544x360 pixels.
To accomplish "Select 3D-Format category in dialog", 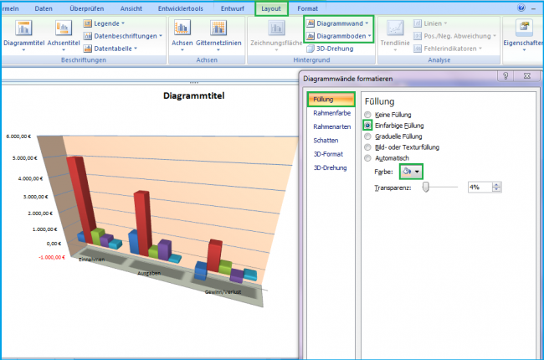I will [x=328, y=154].
